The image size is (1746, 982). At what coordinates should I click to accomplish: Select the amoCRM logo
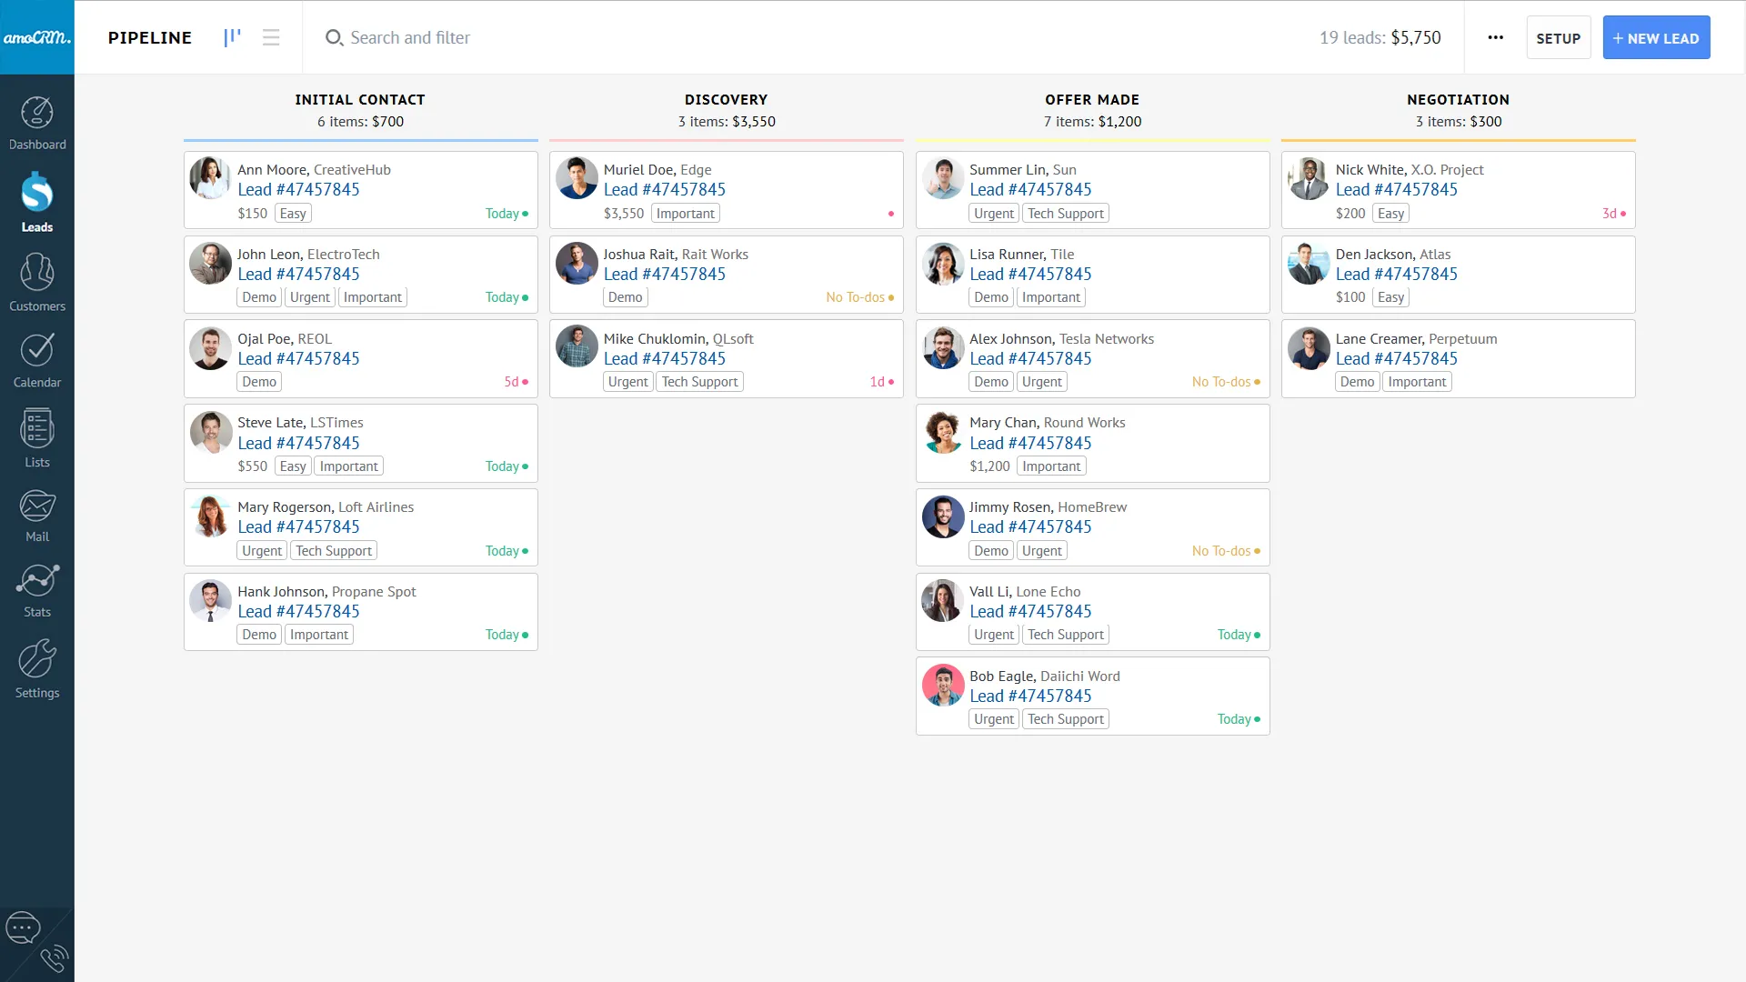tap(37, 37)
